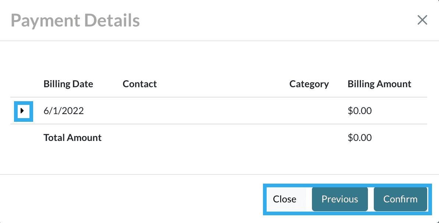
Task: Select the 6/1/2022 billing date entry
Action: pyautogui.click(x=64, y=111)
